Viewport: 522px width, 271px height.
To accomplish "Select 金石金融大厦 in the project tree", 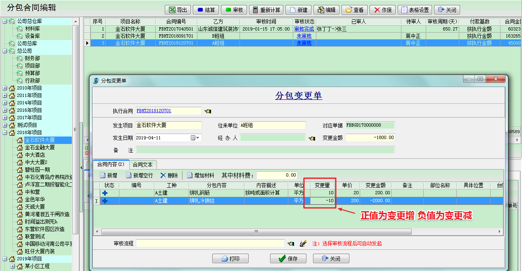I will tap(40, 147).
